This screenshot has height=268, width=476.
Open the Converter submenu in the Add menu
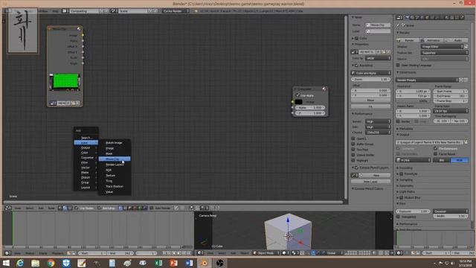(86, 157)
